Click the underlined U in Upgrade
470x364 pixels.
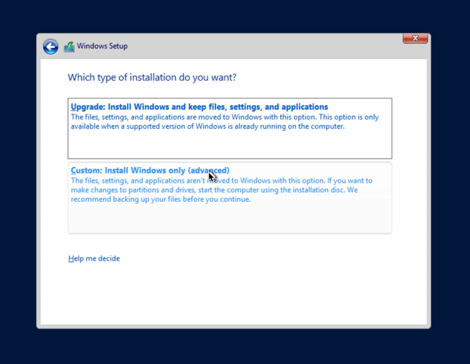click(74, 107)
